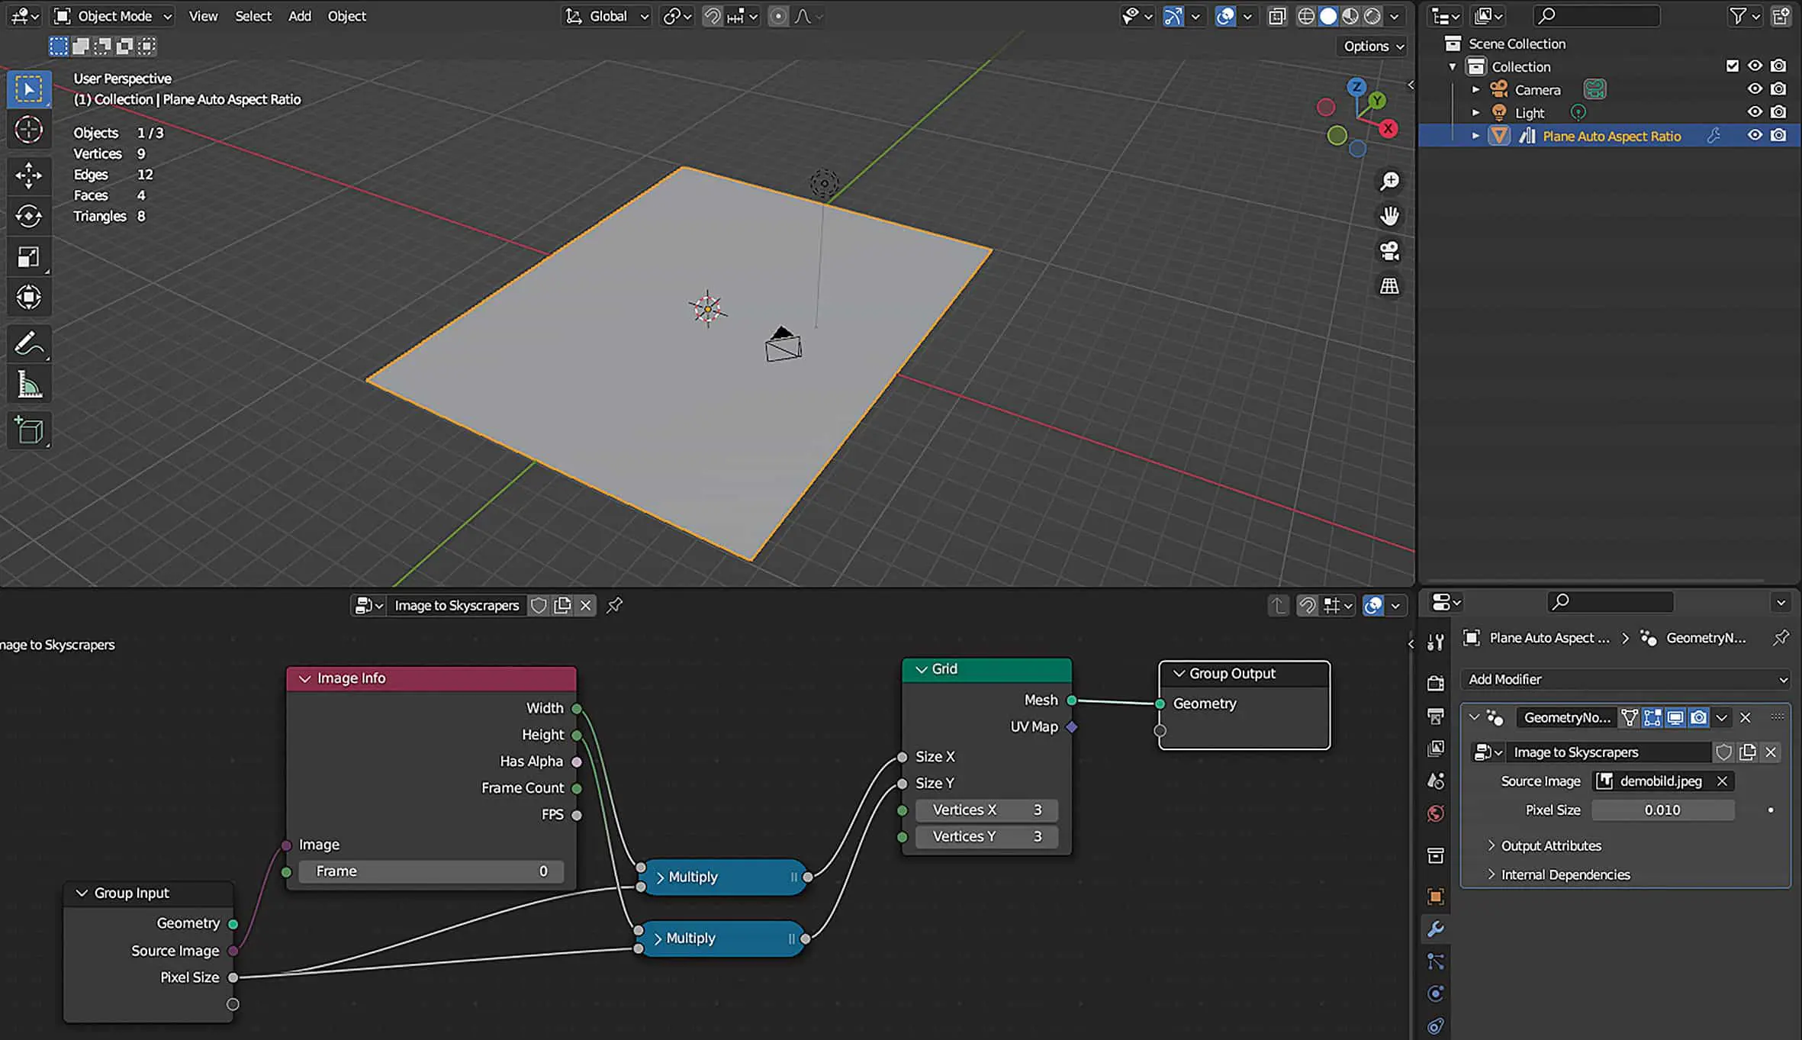Click the Add Cube tool
The height and width of the screenshot is (1040, 1802).
28,430
